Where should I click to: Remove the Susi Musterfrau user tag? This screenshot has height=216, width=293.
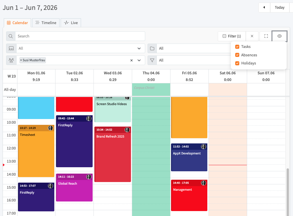pos(21,60)
